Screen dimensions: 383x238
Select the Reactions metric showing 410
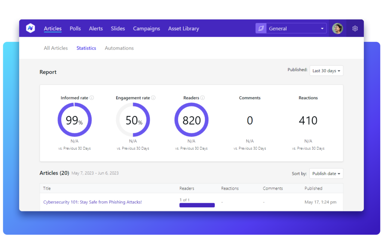click(x=308, y=120)
